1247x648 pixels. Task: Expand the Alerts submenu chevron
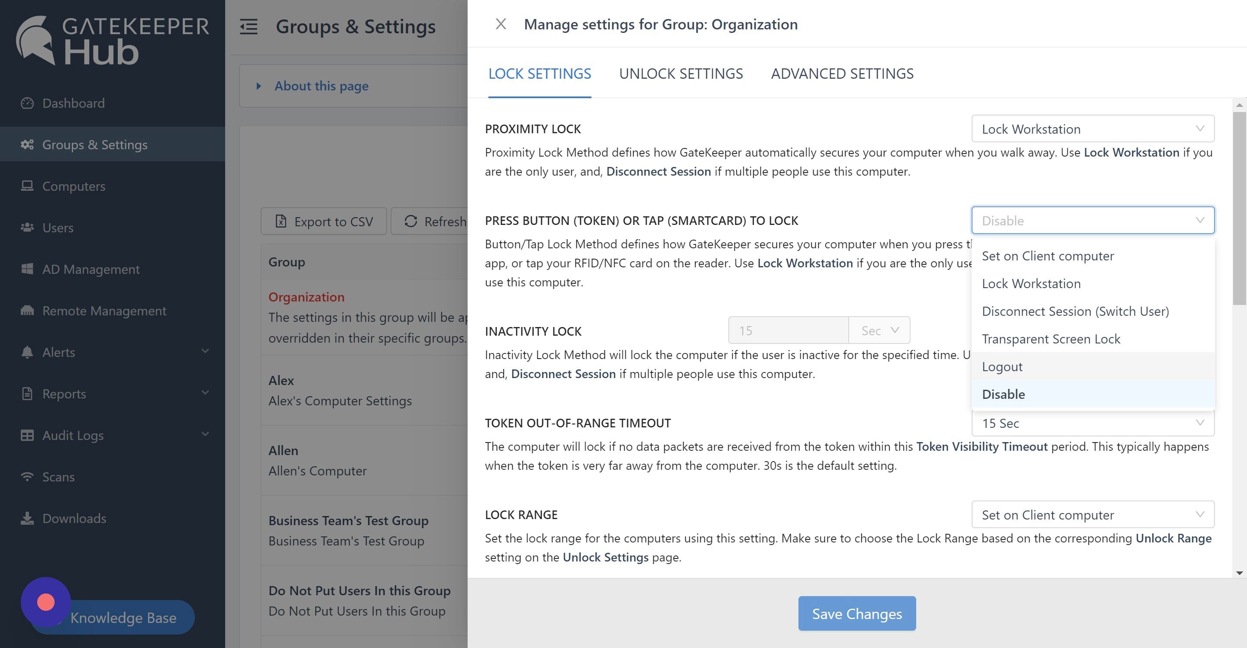click(205, 351)
